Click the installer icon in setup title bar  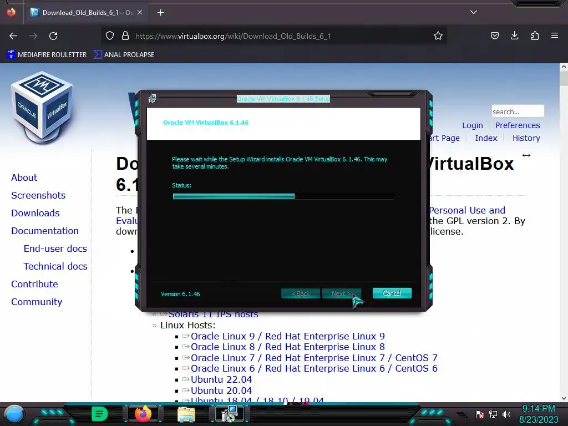152,99
